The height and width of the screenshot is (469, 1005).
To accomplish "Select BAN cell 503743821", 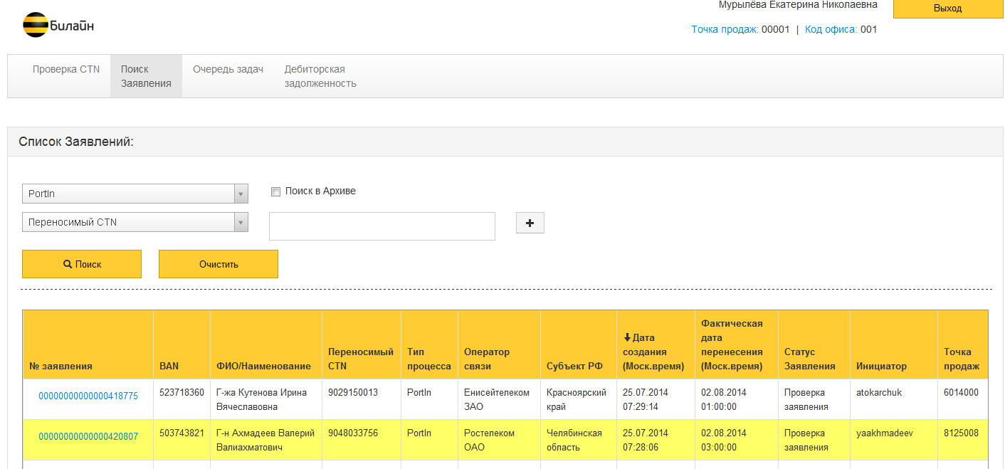I will tap(181, 433).
